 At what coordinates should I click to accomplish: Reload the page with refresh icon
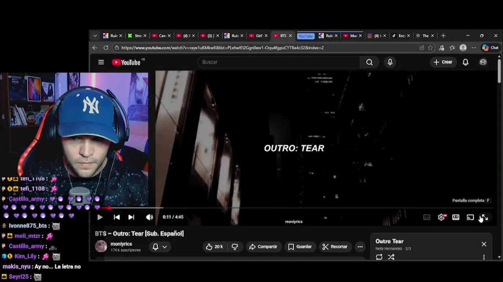pos(106,48)
